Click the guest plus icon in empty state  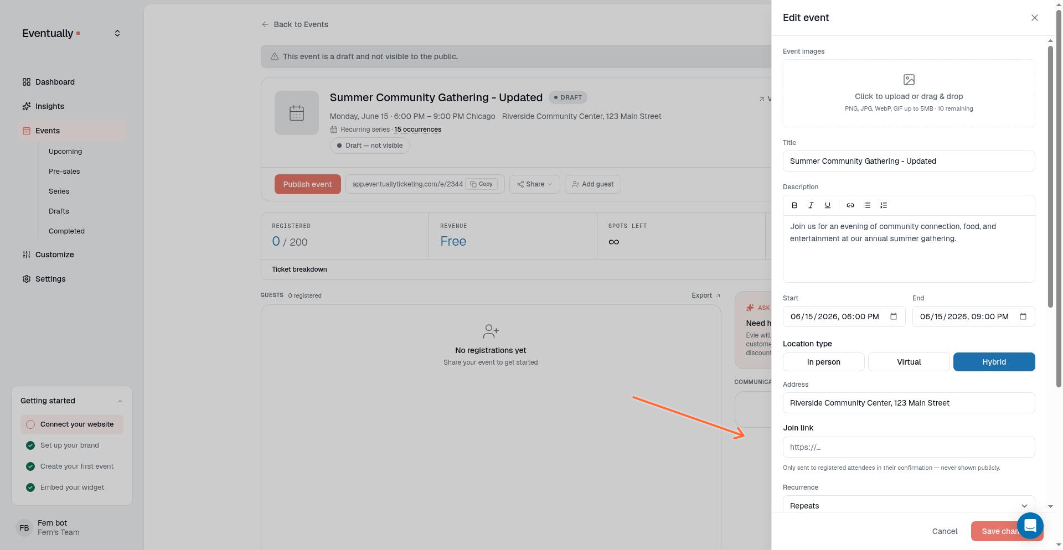(x=491, y=331)
